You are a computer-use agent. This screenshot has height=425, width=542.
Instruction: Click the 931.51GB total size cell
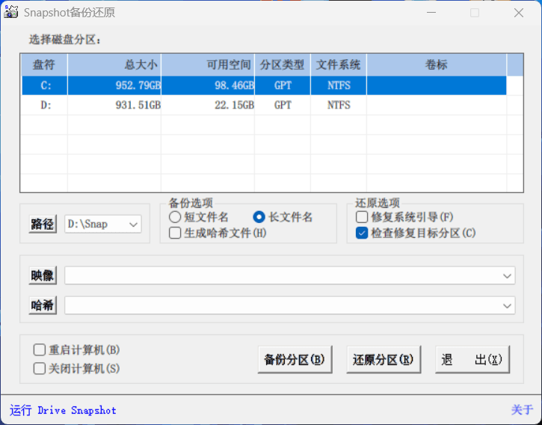click(x=114, y=105)
